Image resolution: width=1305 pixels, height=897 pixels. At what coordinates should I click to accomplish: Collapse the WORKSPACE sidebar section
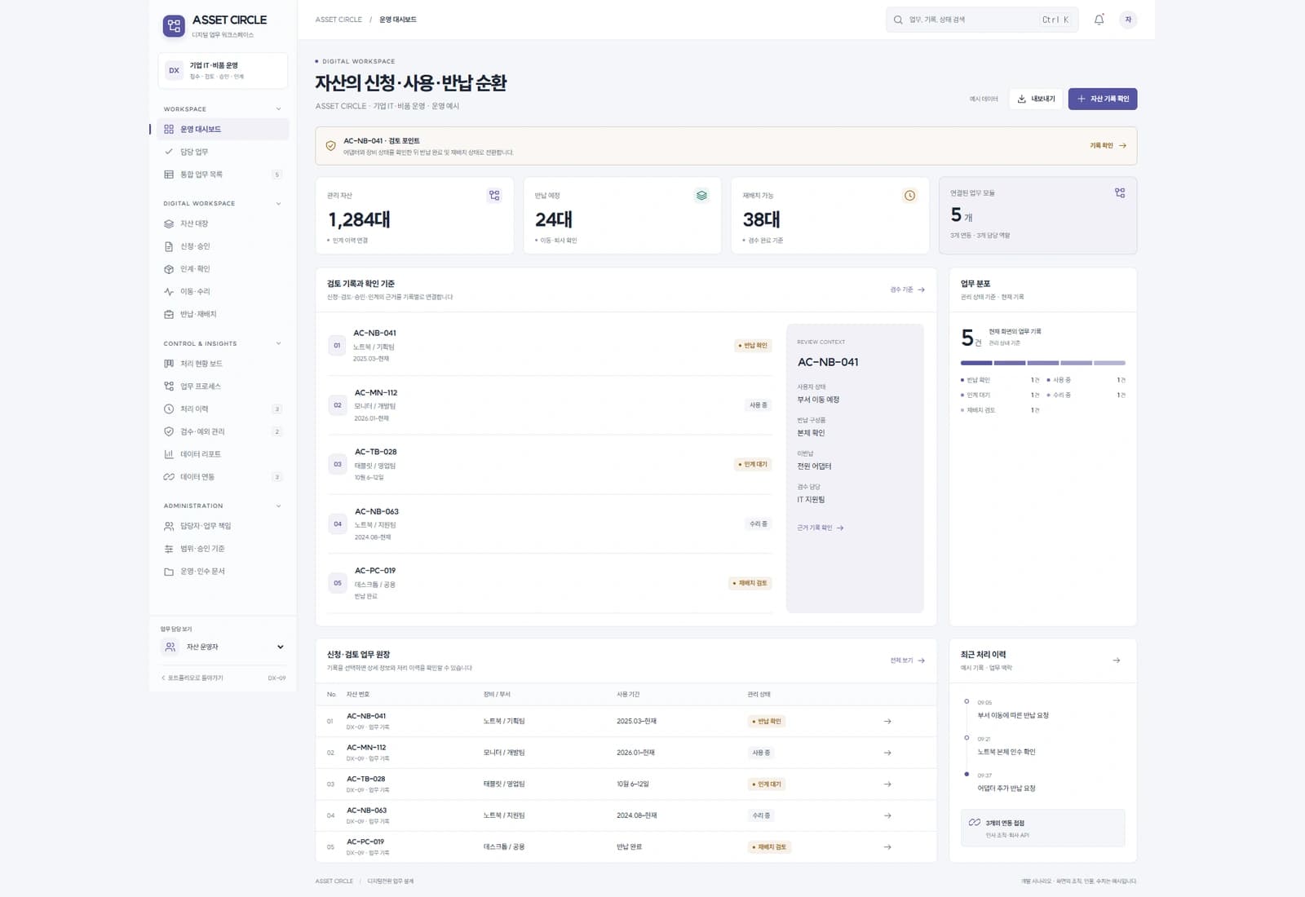click(x=278, y=109)
